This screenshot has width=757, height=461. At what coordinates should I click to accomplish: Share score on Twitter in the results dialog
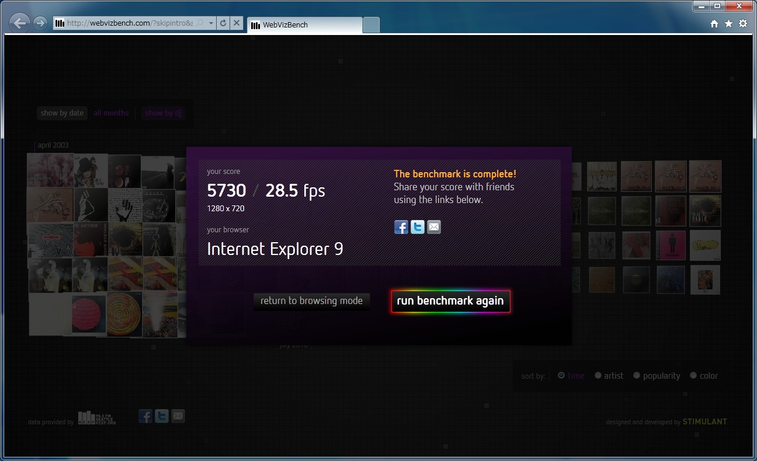click(x=418, y=227)
